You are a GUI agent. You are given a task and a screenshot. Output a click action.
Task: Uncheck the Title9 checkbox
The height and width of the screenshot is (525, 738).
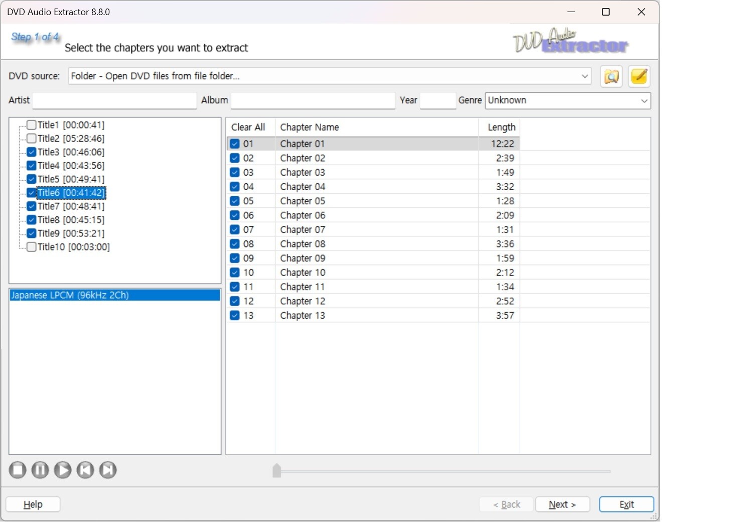32,233
